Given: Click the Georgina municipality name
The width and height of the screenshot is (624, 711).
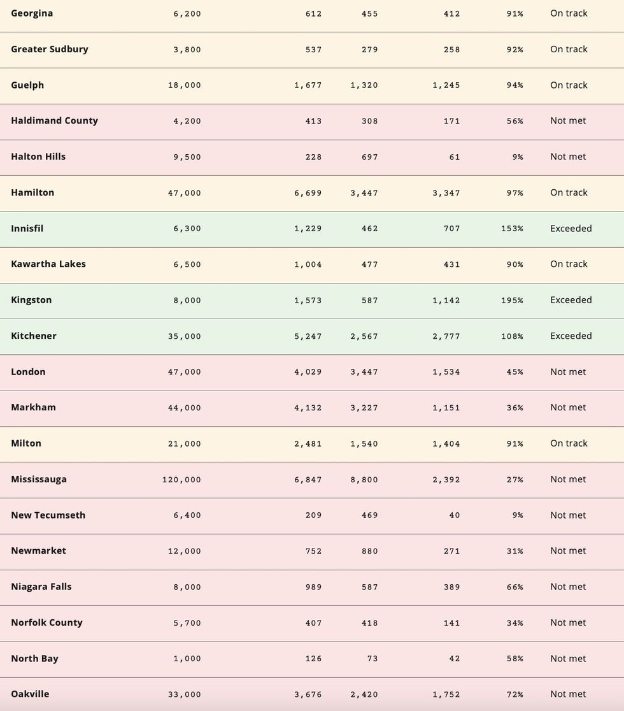Looking at the screenshot, I should coord(32,13).
